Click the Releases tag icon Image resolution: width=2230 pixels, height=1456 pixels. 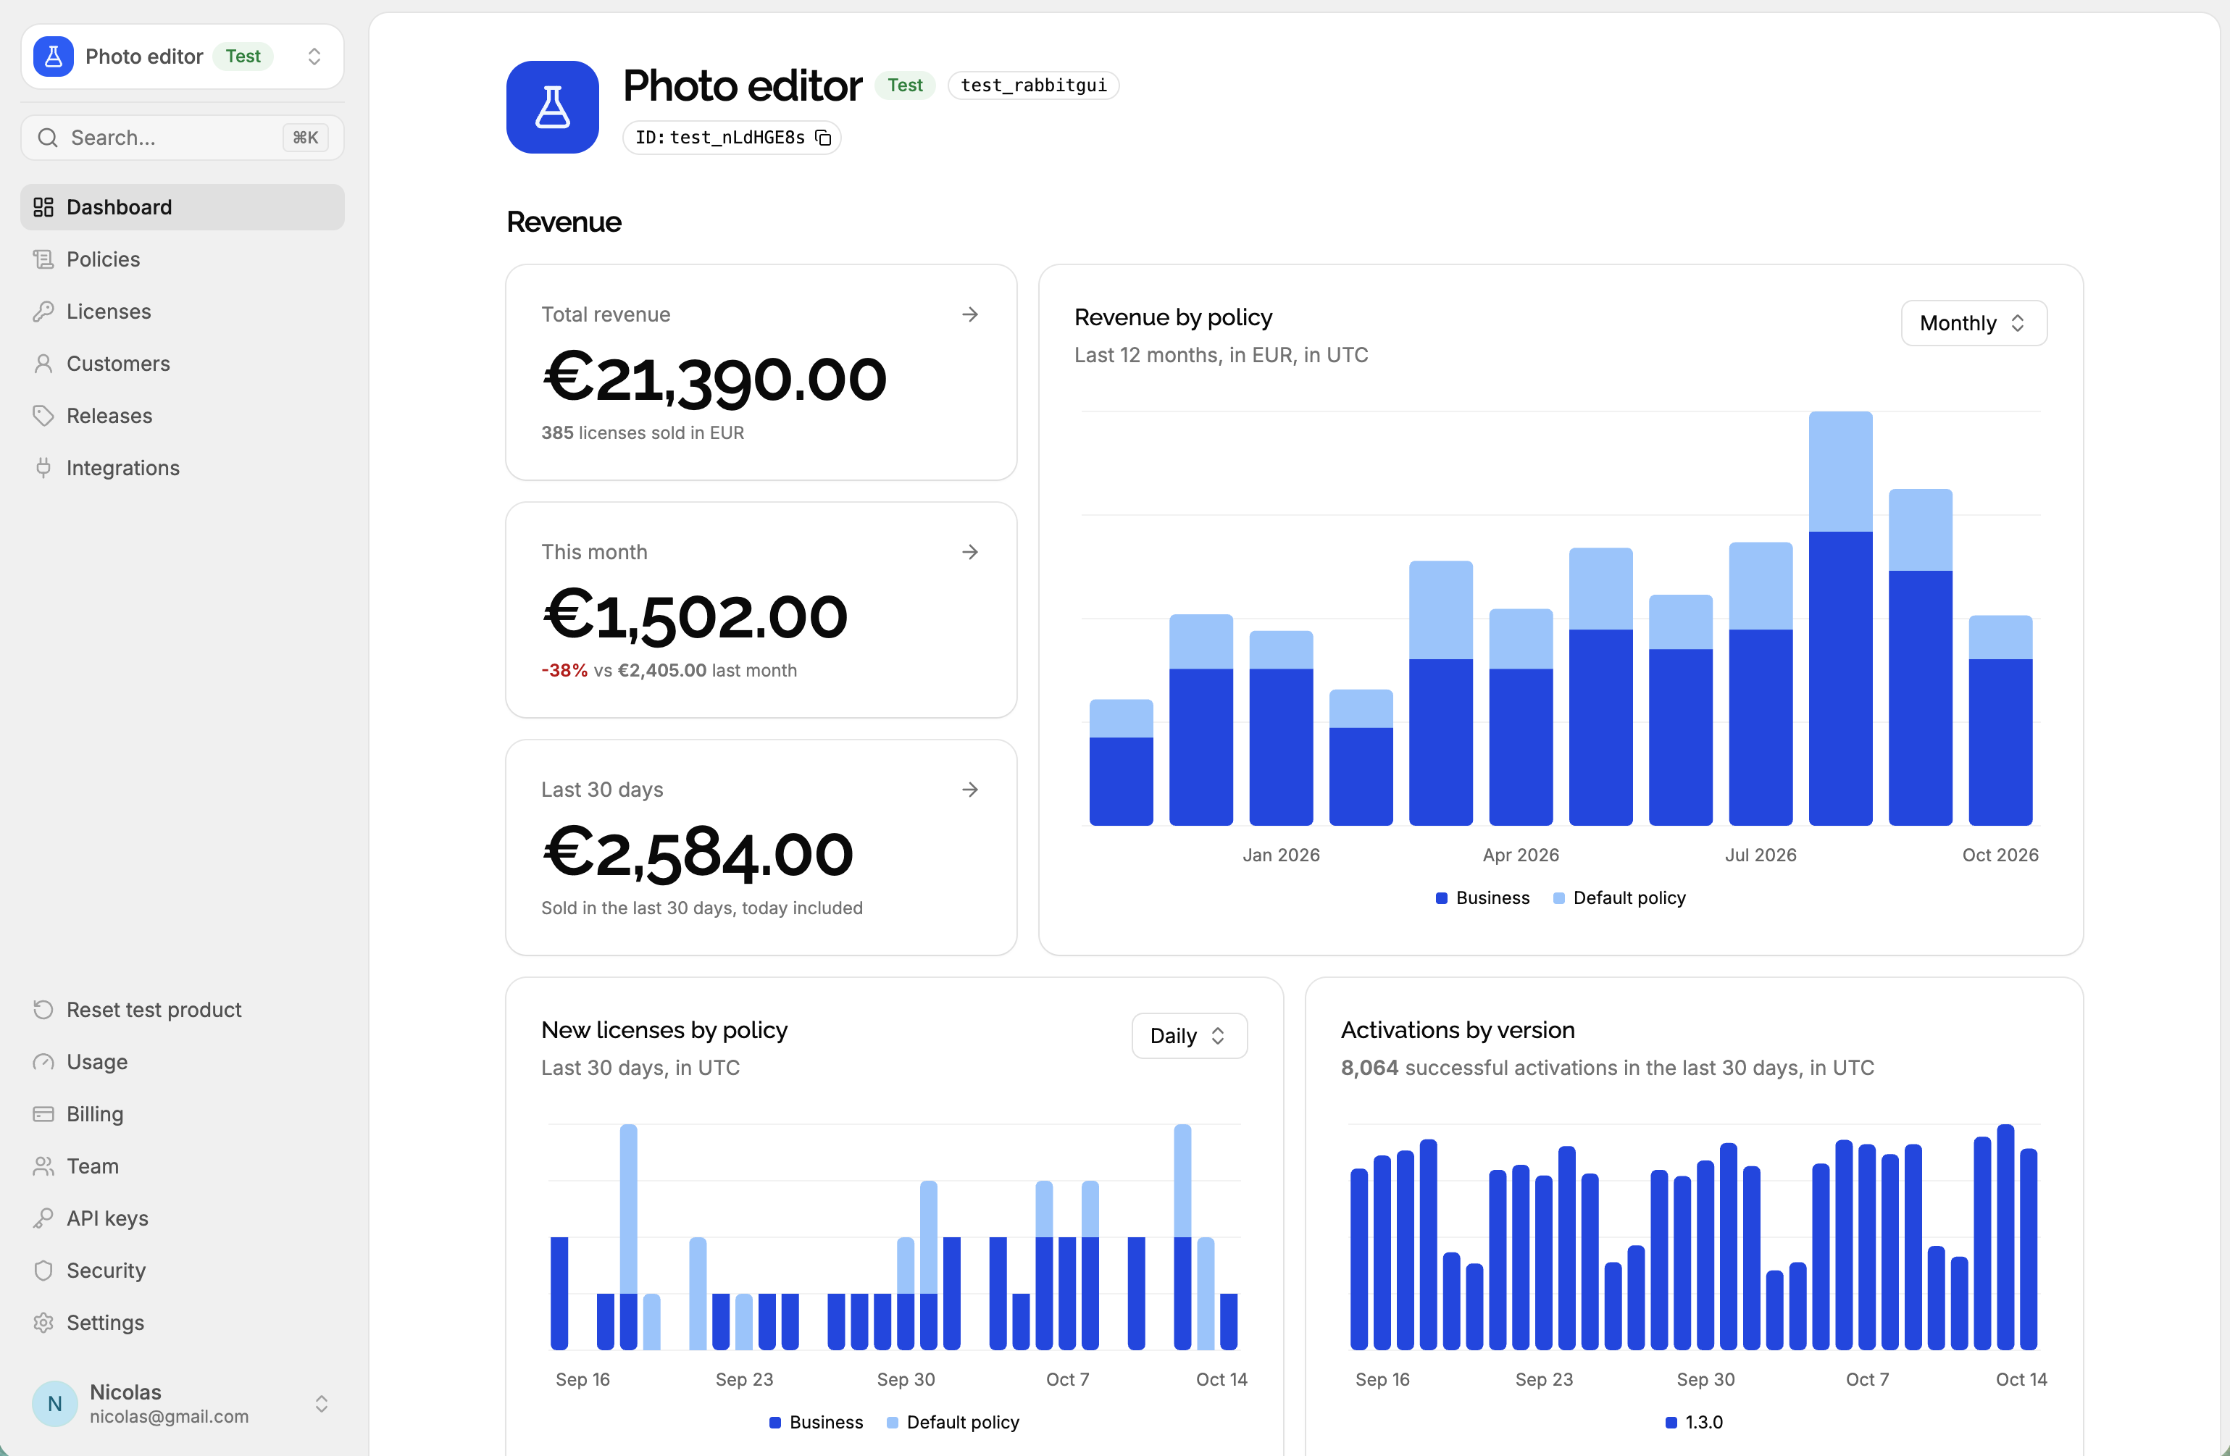pyautogui.click(x=43, y=416)
